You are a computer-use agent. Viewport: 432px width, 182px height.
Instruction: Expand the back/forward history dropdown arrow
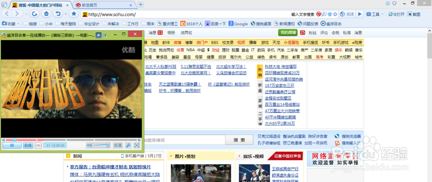coord(26,14)
